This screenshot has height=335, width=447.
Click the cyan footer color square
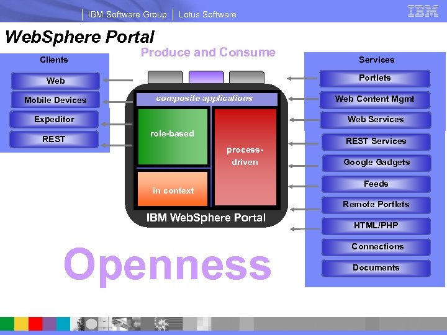pyautogui.click(x=63, y=324)
